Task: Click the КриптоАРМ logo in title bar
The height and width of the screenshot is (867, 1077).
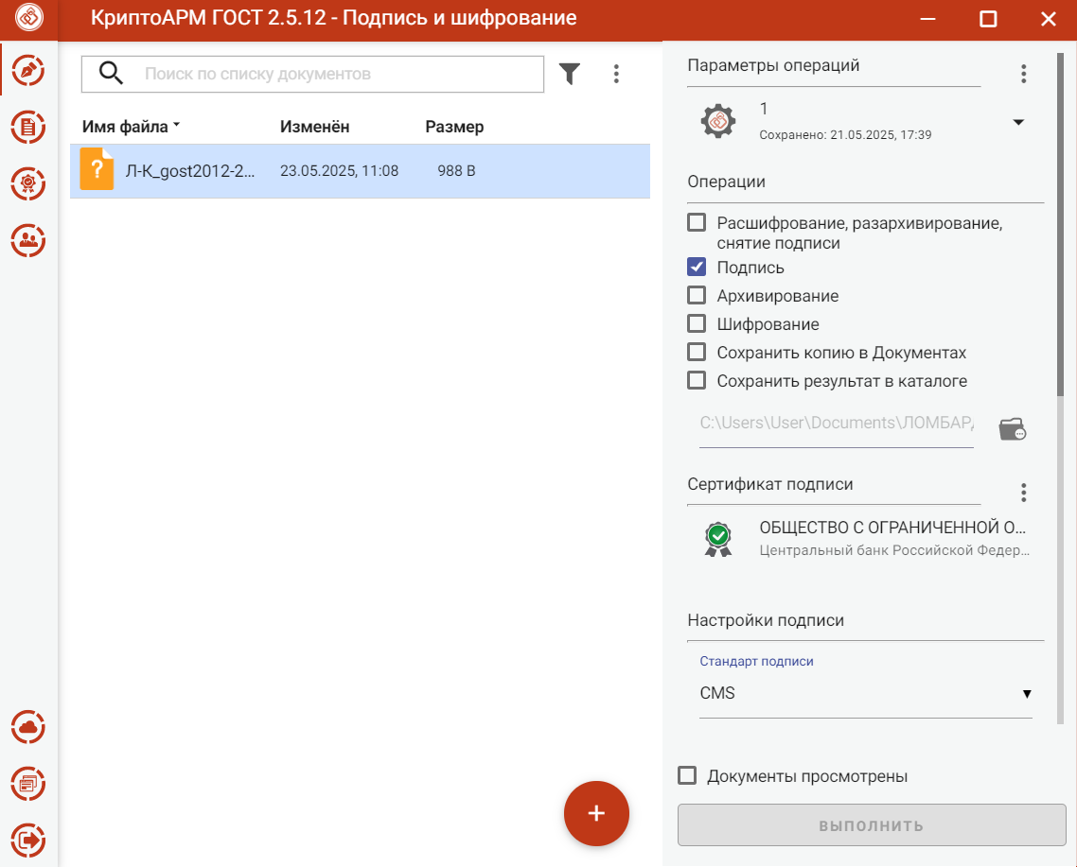Action: click(x=28, y=18)
